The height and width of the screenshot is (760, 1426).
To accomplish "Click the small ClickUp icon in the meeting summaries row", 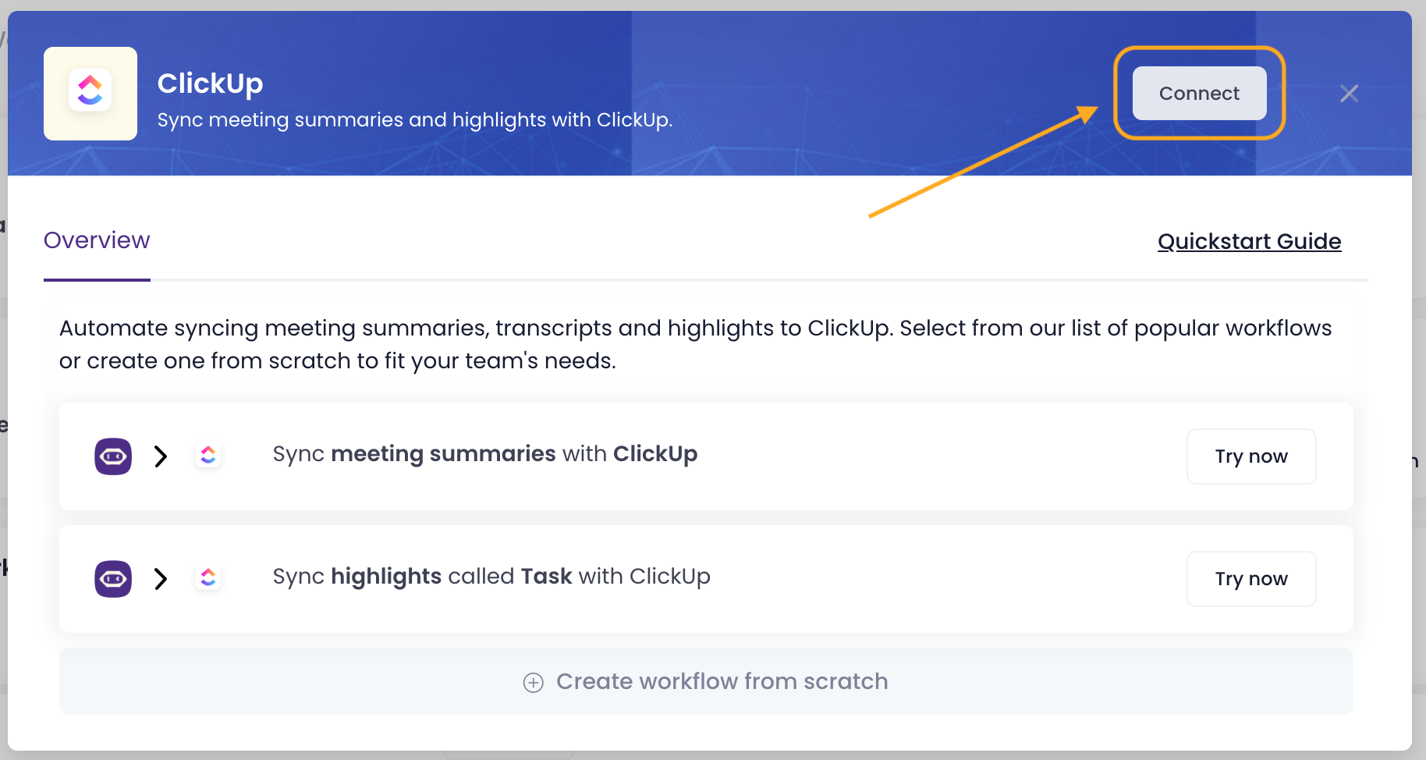I will pos(208,455).
